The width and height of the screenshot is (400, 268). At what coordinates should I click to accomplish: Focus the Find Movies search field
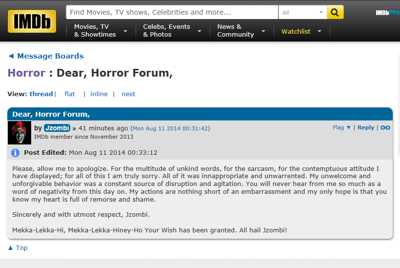(172, 12)
